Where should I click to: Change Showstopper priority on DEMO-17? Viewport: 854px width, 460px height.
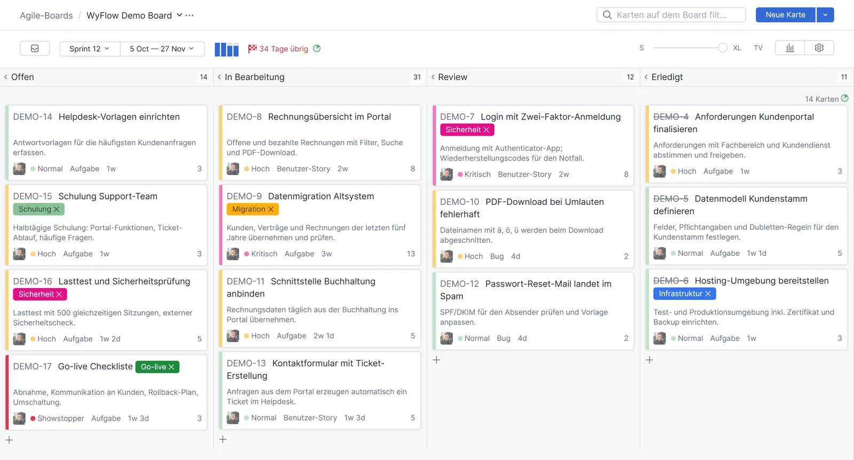click(x=57, y=418)
